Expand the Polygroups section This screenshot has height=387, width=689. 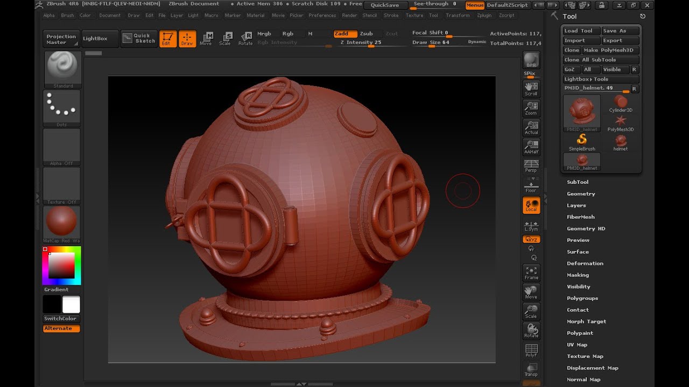[582, 298]
